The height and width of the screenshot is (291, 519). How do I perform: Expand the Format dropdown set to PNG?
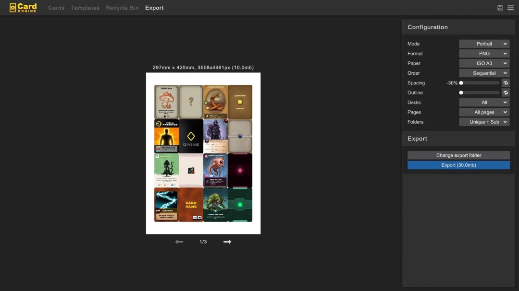(484, 54)
